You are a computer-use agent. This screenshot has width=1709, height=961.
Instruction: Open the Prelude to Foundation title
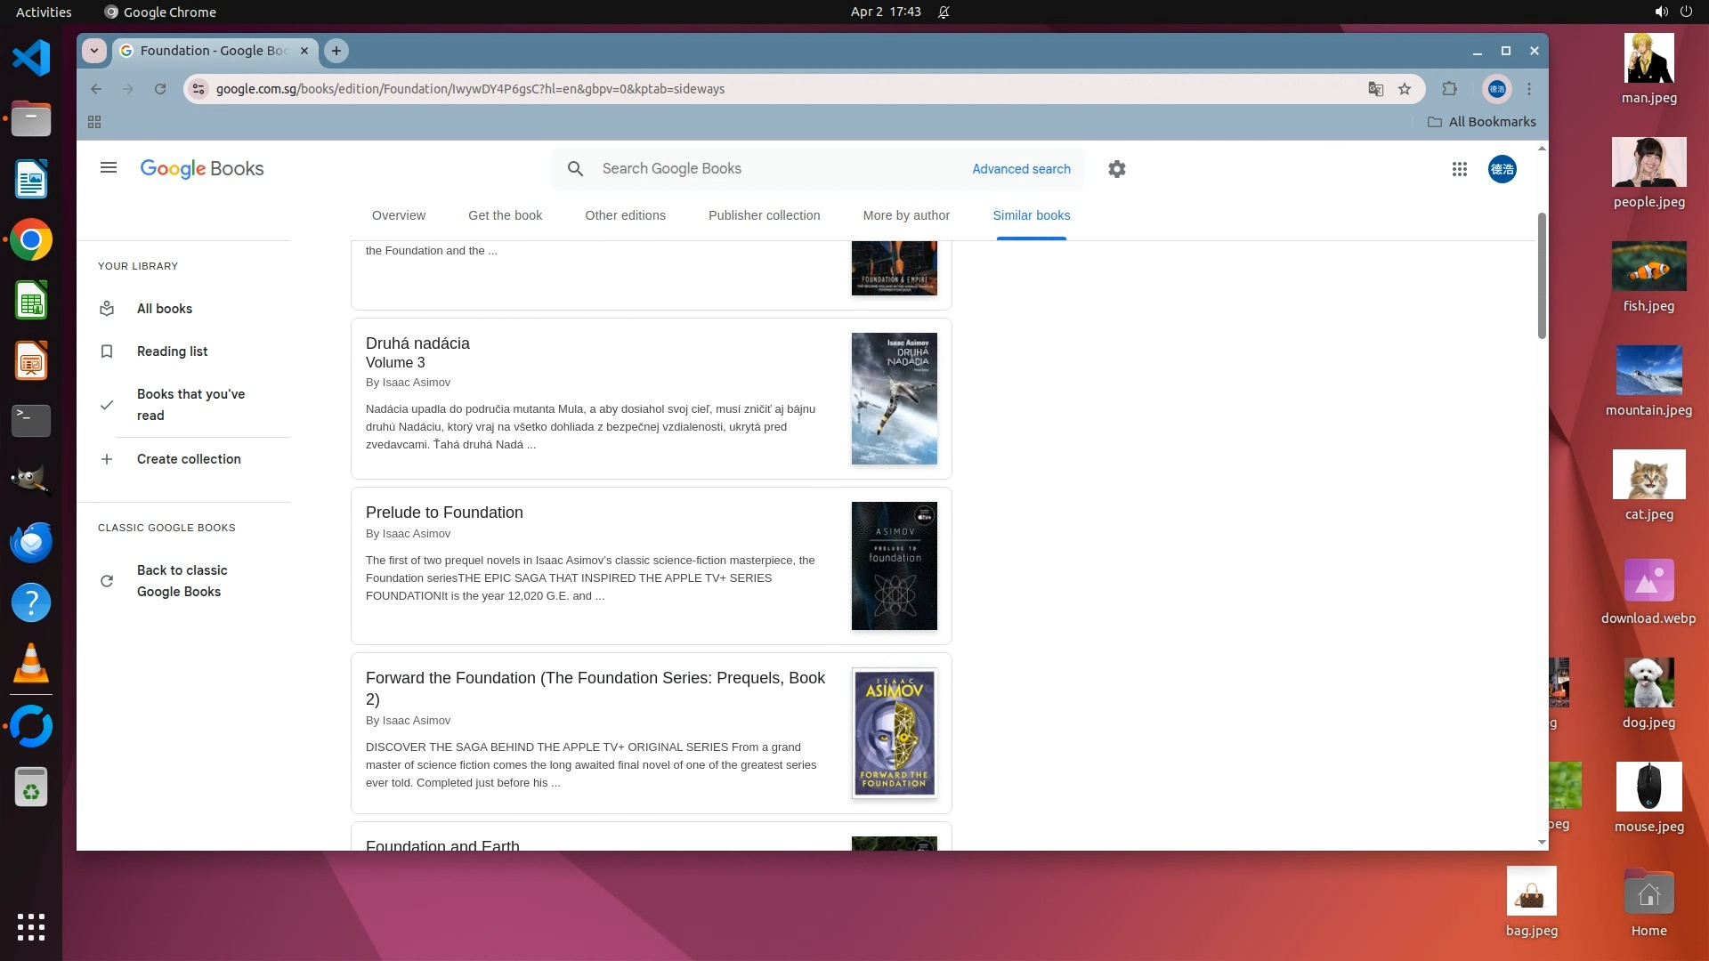(x=444, y=513)
